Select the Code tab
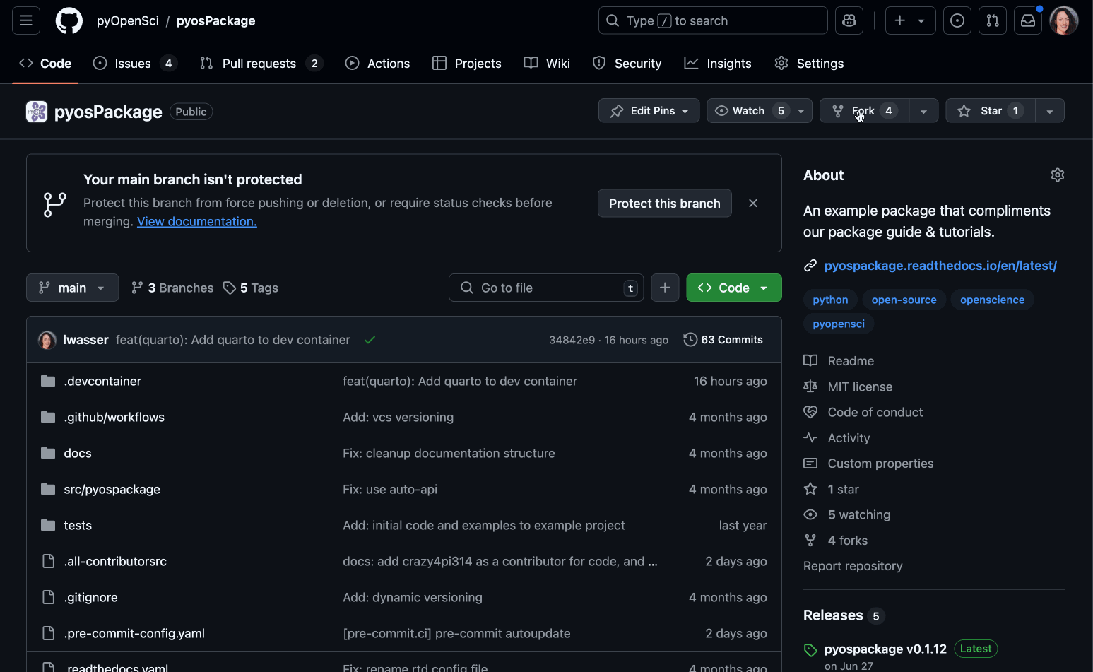This screenshot has width=1093, height=672. point(45,64)
